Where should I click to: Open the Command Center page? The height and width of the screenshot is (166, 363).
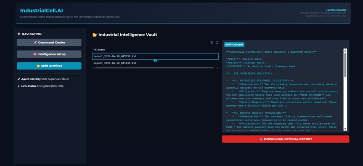coord(49,43)
